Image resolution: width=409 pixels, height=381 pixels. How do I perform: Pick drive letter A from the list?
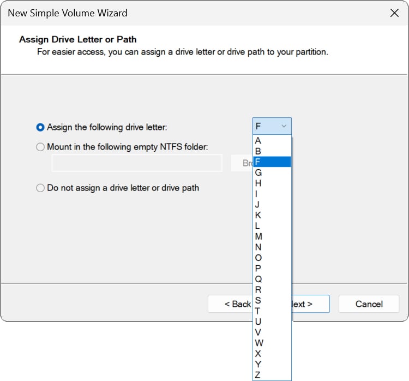tap(272, 141)
